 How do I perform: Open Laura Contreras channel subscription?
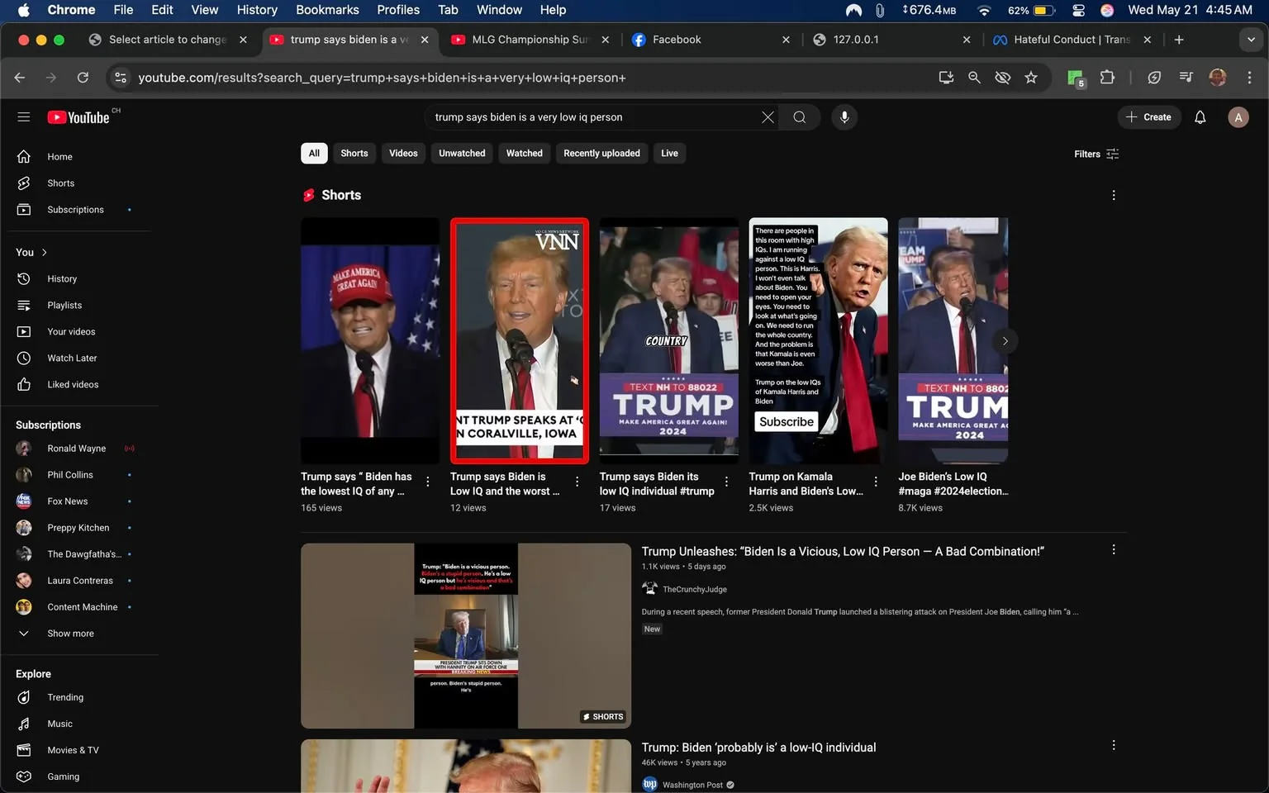click(78, 580)
